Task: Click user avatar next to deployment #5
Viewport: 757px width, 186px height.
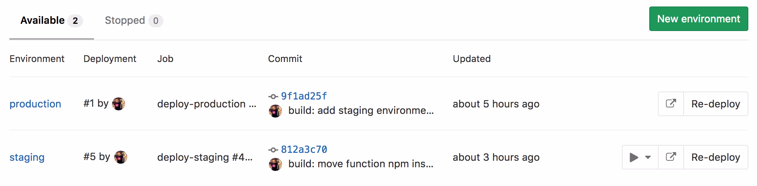Action: pos(121,157)
